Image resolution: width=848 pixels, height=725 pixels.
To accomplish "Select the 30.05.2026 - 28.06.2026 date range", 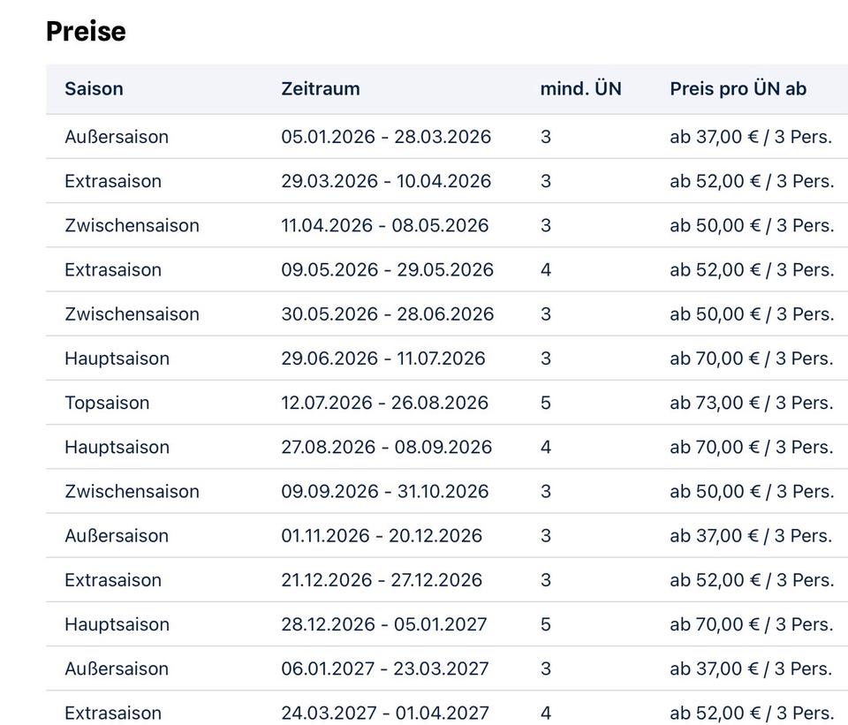I will pyautogui.click(x=387, y=314).
